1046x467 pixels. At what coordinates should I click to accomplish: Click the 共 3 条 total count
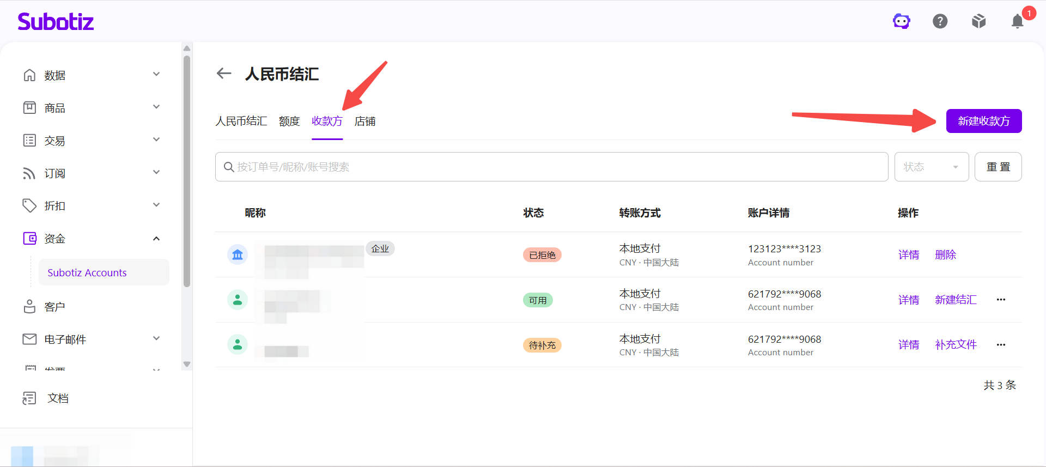(x=1000, y=385)
